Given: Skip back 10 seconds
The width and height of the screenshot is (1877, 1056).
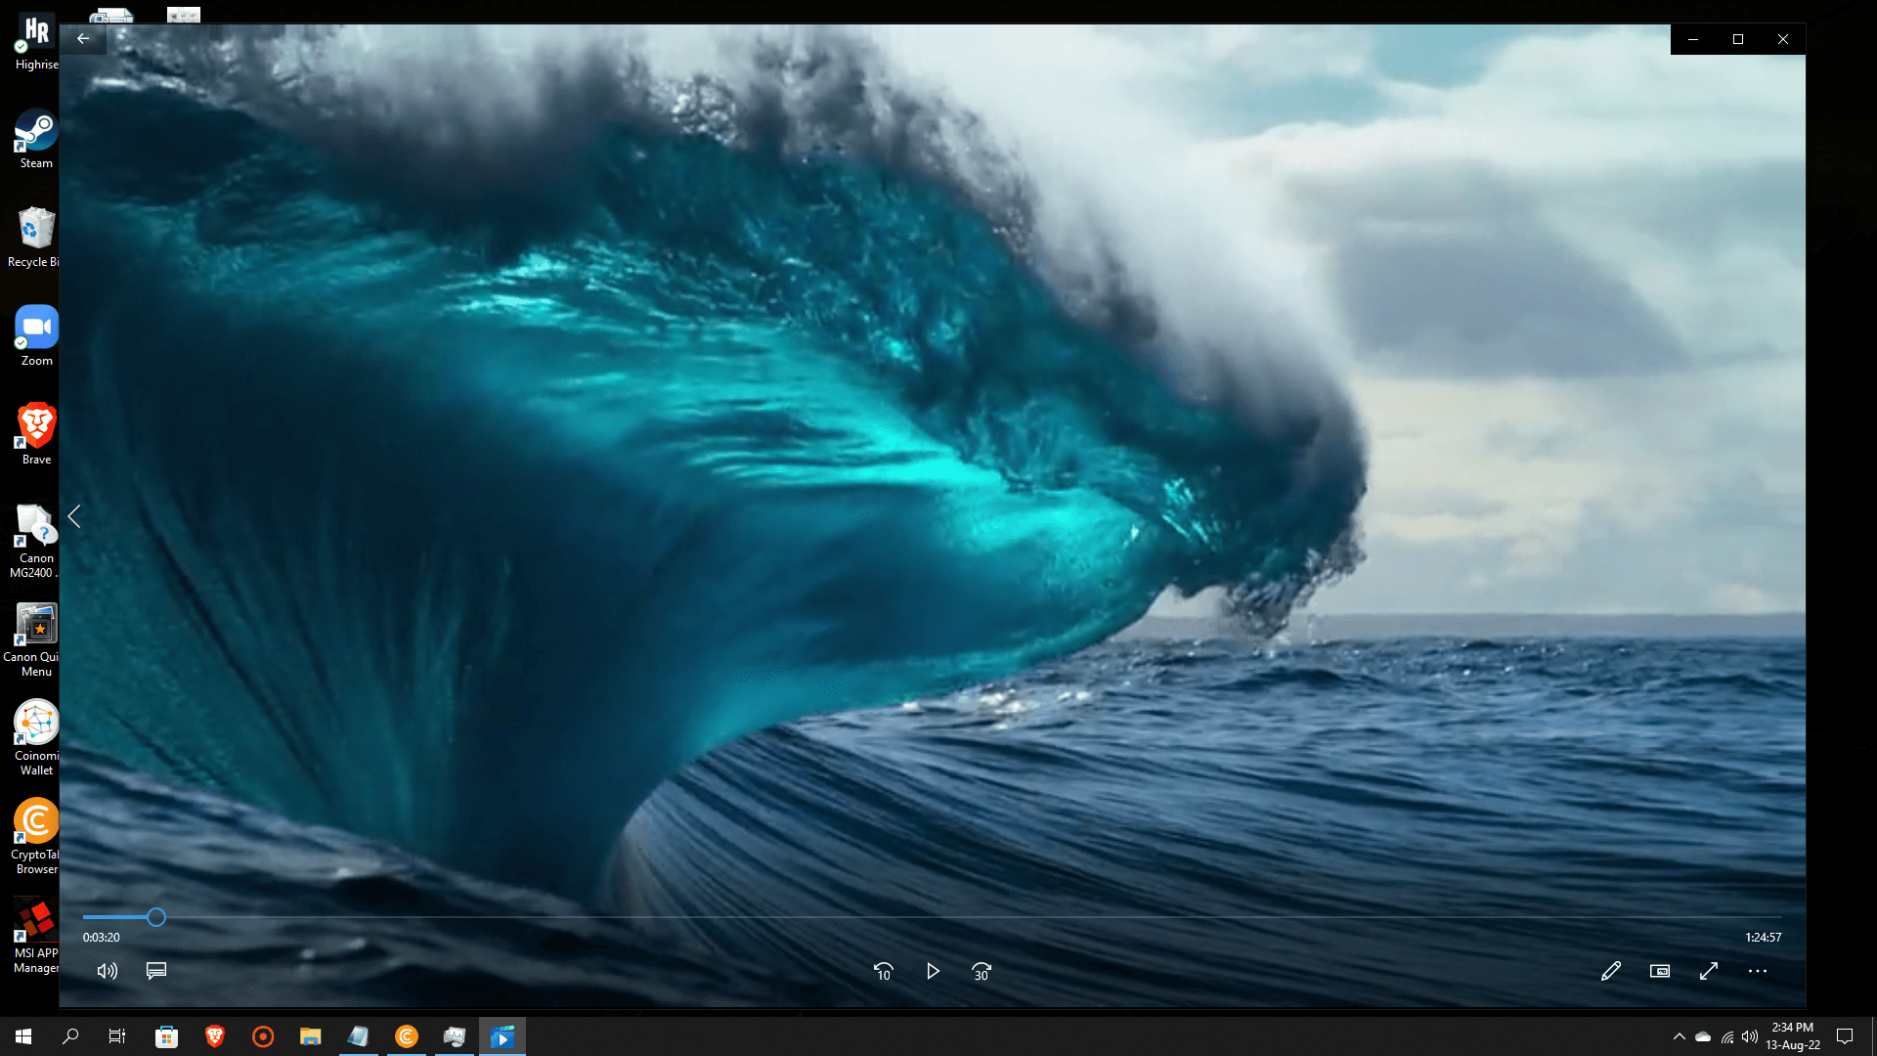Looking at the screenshot, I should pyautogui.click(x=883, y=971).
